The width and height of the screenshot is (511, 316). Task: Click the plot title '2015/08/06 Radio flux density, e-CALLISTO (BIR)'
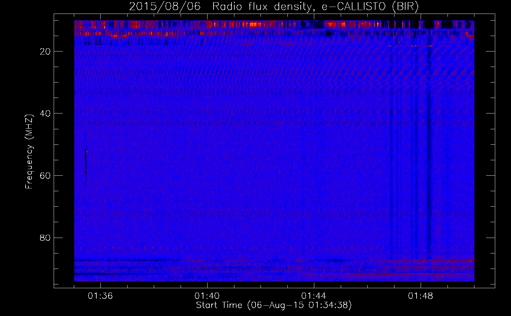click(x=274, y=6)
